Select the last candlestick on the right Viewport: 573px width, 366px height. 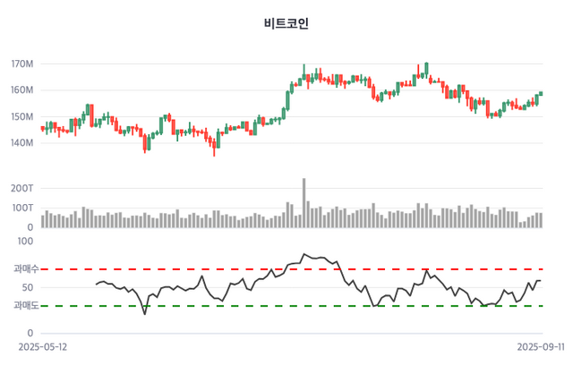point(541,93)
